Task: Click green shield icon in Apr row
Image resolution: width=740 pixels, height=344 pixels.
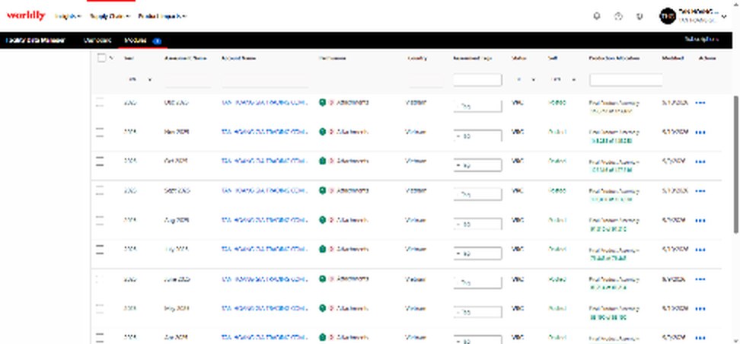Action: click(322, 337)
